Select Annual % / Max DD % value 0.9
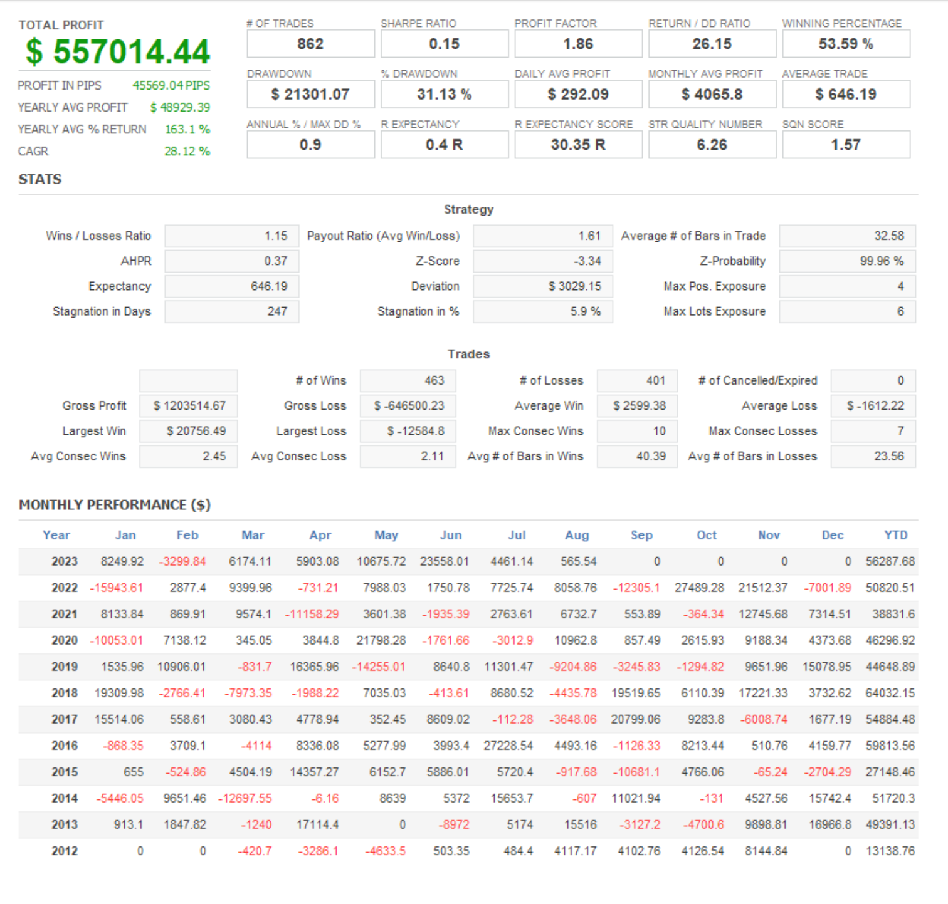948x904 pixels. [310, 145]
